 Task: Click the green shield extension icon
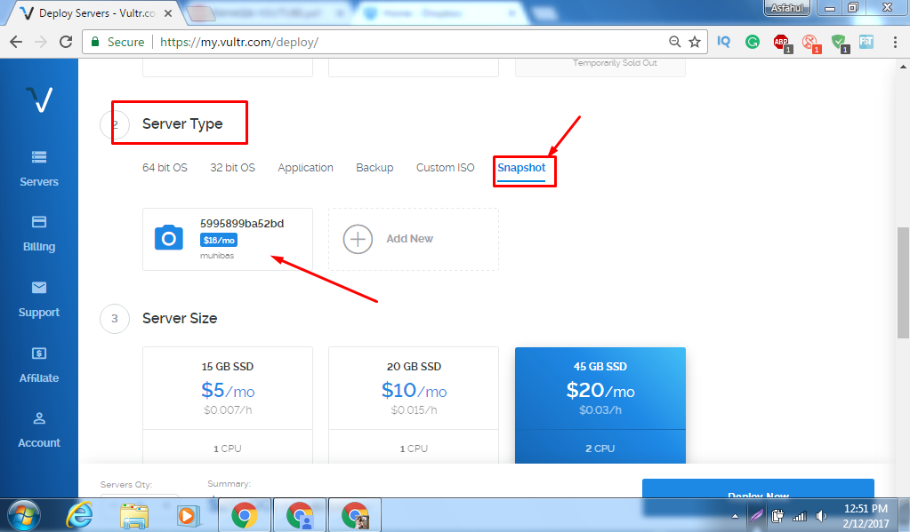coord(839,43)
